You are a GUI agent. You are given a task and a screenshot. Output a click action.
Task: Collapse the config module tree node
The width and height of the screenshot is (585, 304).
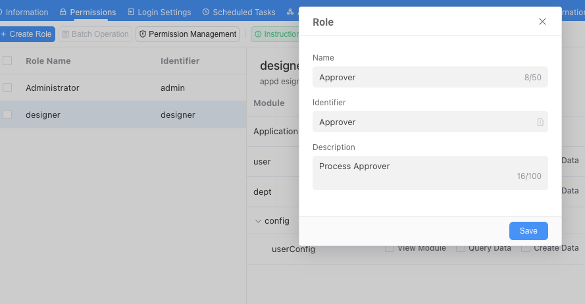coord(258,221)
